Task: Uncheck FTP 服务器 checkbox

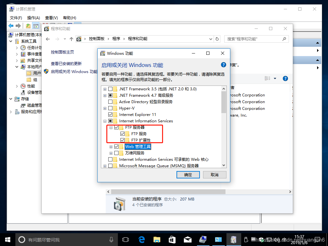Action: click(117, 127)
